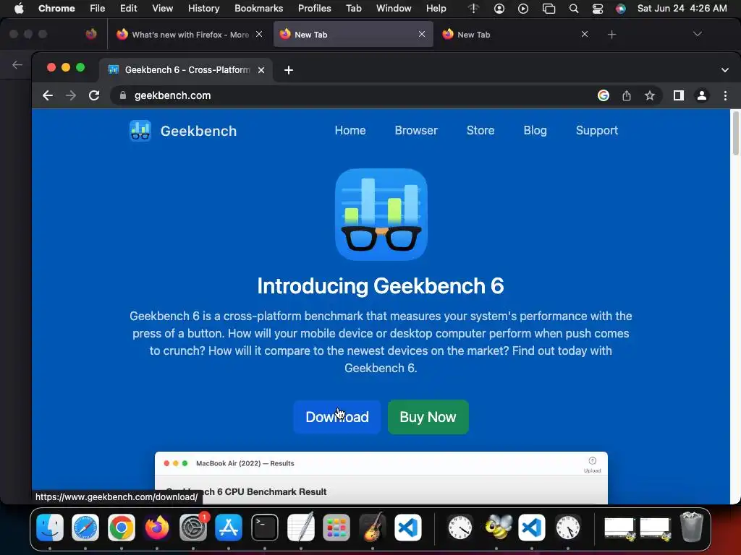Open the Chrome application menu

click(x=56, y=9)
